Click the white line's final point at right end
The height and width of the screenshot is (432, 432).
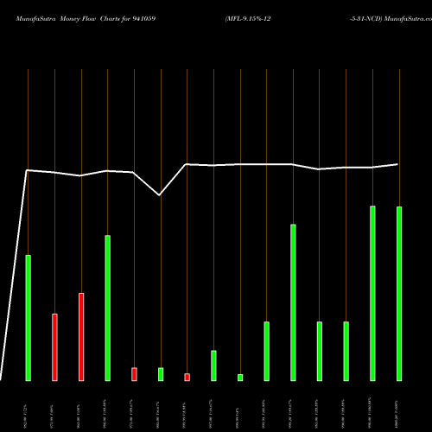click(397, 164)
